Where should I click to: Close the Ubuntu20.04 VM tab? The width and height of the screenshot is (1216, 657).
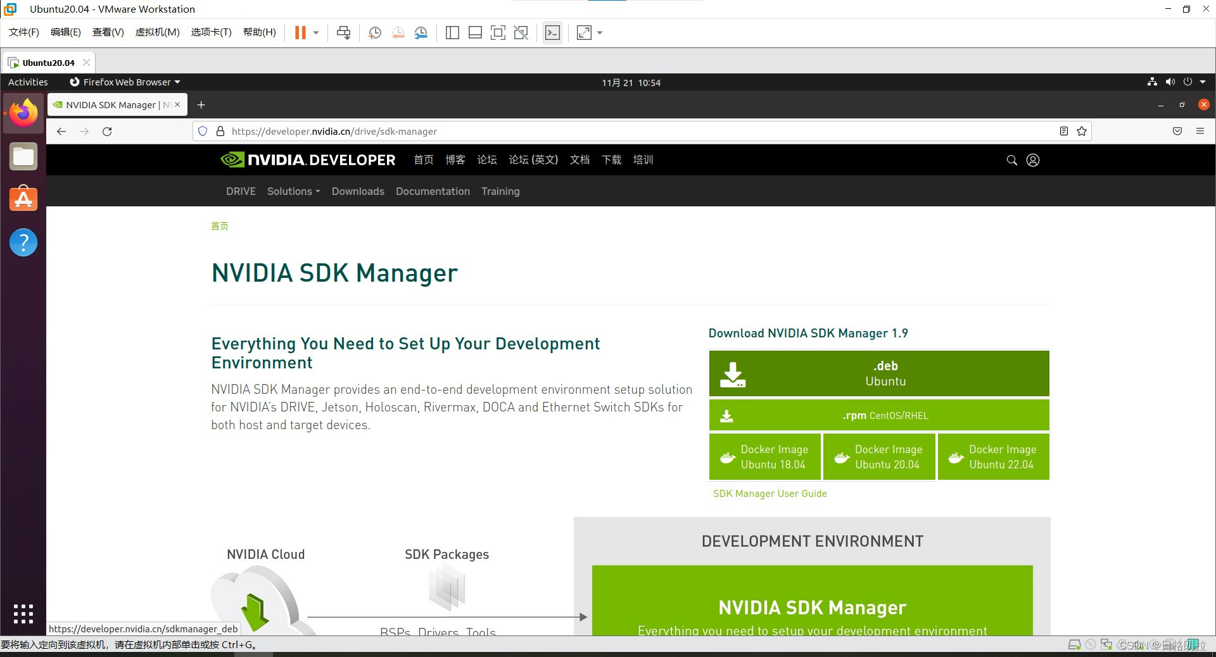[x=86, y=62]
